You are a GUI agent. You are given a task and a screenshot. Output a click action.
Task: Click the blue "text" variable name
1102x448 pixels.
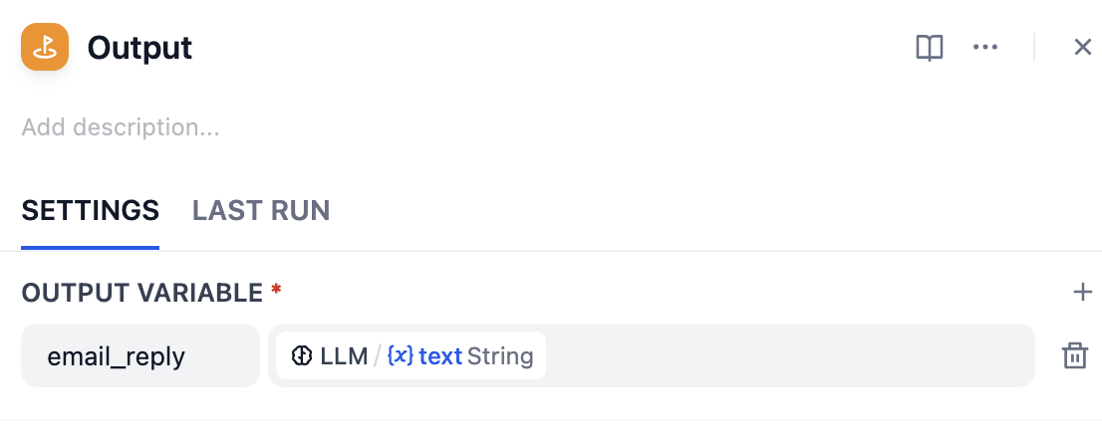tap(440, 355)
